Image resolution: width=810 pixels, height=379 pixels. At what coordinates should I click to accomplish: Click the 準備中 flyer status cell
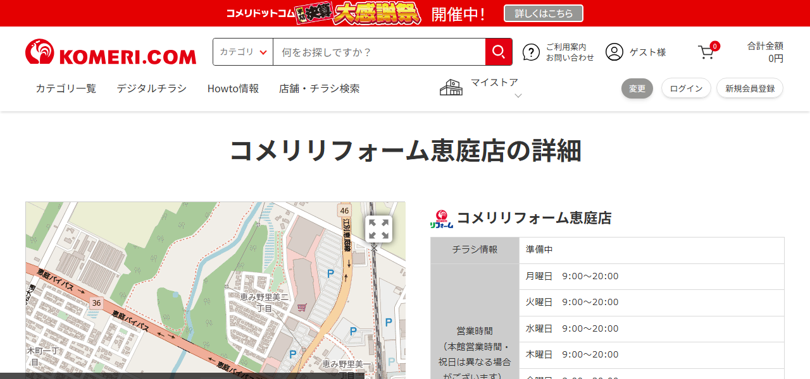(651, 250)
